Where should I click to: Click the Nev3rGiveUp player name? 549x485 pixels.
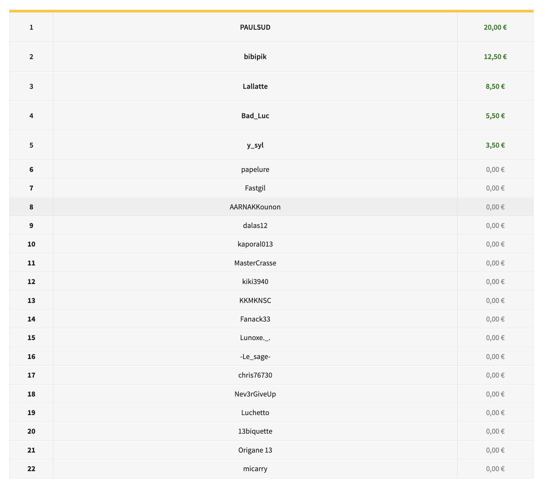[x=255, y=394]
